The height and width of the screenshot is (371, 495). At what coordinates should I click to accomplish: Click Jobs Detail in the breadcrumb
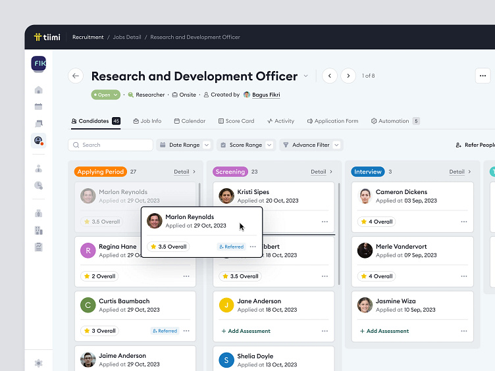click(x=127, y=37)
